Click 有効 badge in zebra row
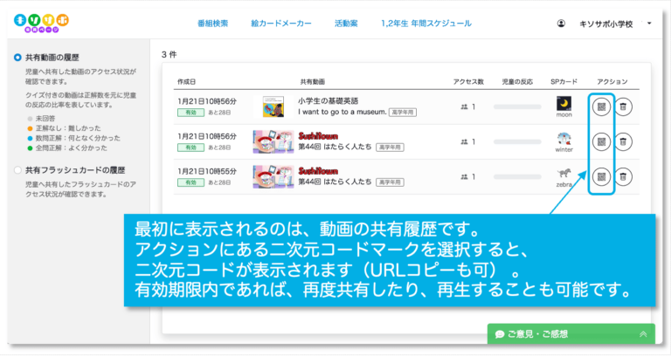Viewport: 671px width, 357px height. (x=190, y=182)
